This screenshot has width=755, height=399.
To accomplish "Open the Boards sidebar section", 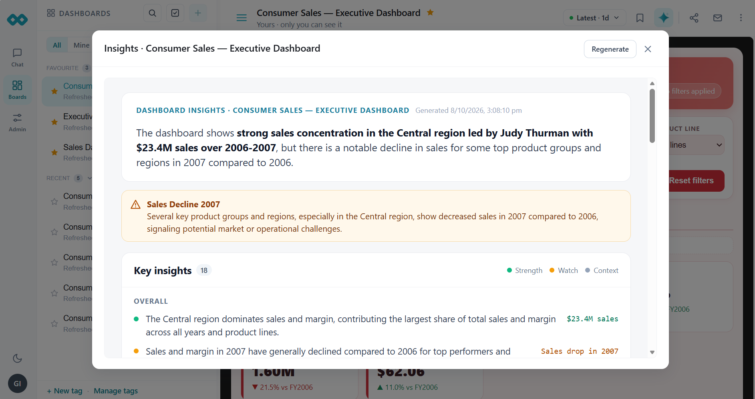I will pyautogui.click(x=17, y=90).
